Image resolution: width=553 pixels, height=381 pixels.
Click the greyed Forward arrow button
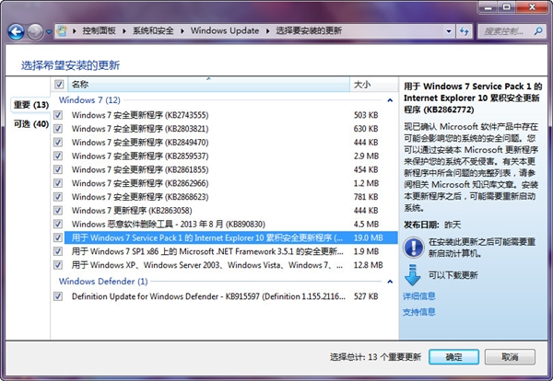pos(35,31)
